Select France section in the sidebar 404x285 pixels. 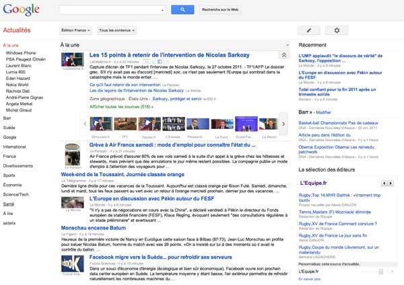click(9, 157)
